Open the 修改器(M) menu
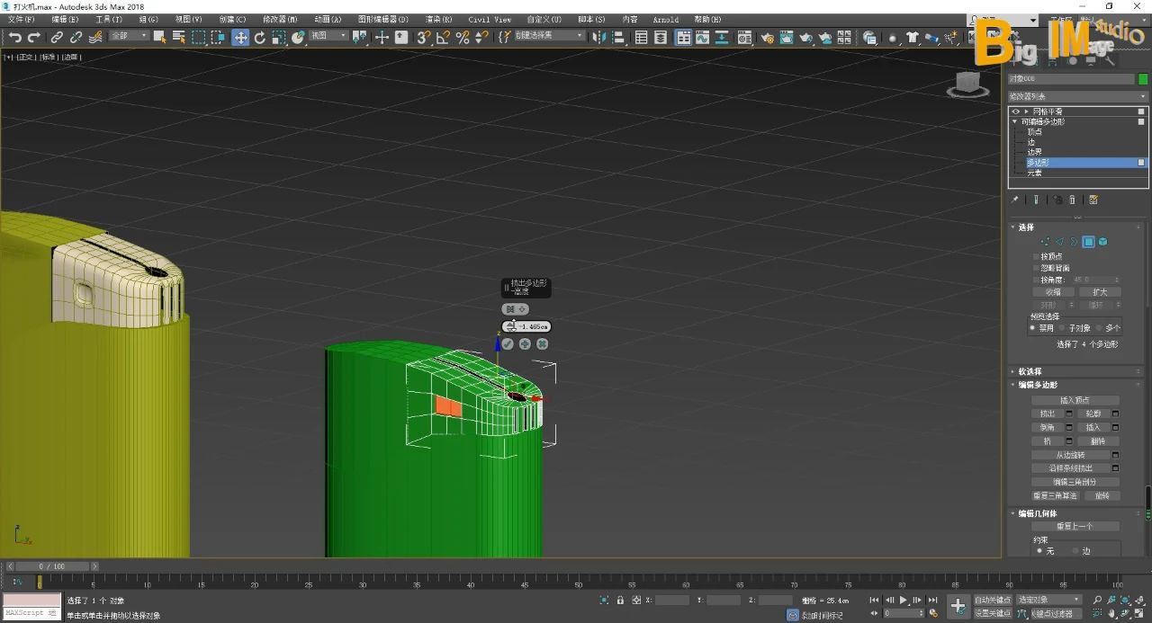This screenshot has height=623, width=1152. point(279,19)
